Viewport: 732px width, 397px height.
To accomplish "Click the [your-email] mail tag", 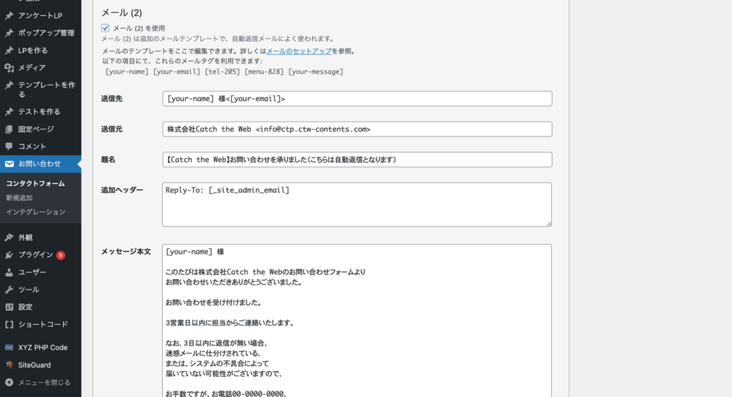I will tap(177, 72).
